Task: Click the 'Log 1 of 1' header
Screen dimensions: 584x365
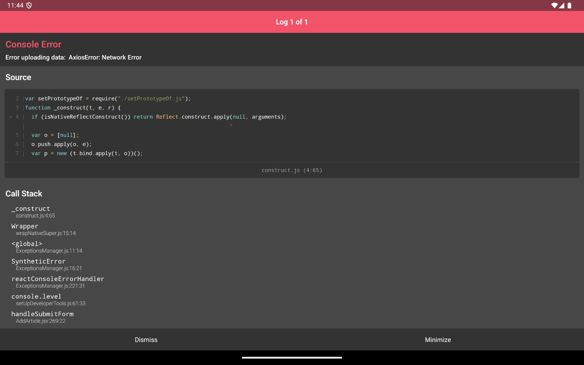Action: (x=292, y=22)
